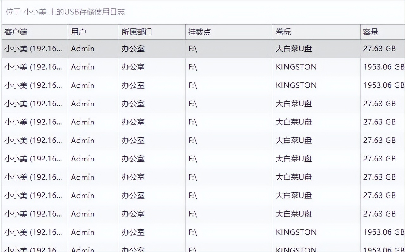Select the partially visible bottom KINGSTON row

(296, 249)
